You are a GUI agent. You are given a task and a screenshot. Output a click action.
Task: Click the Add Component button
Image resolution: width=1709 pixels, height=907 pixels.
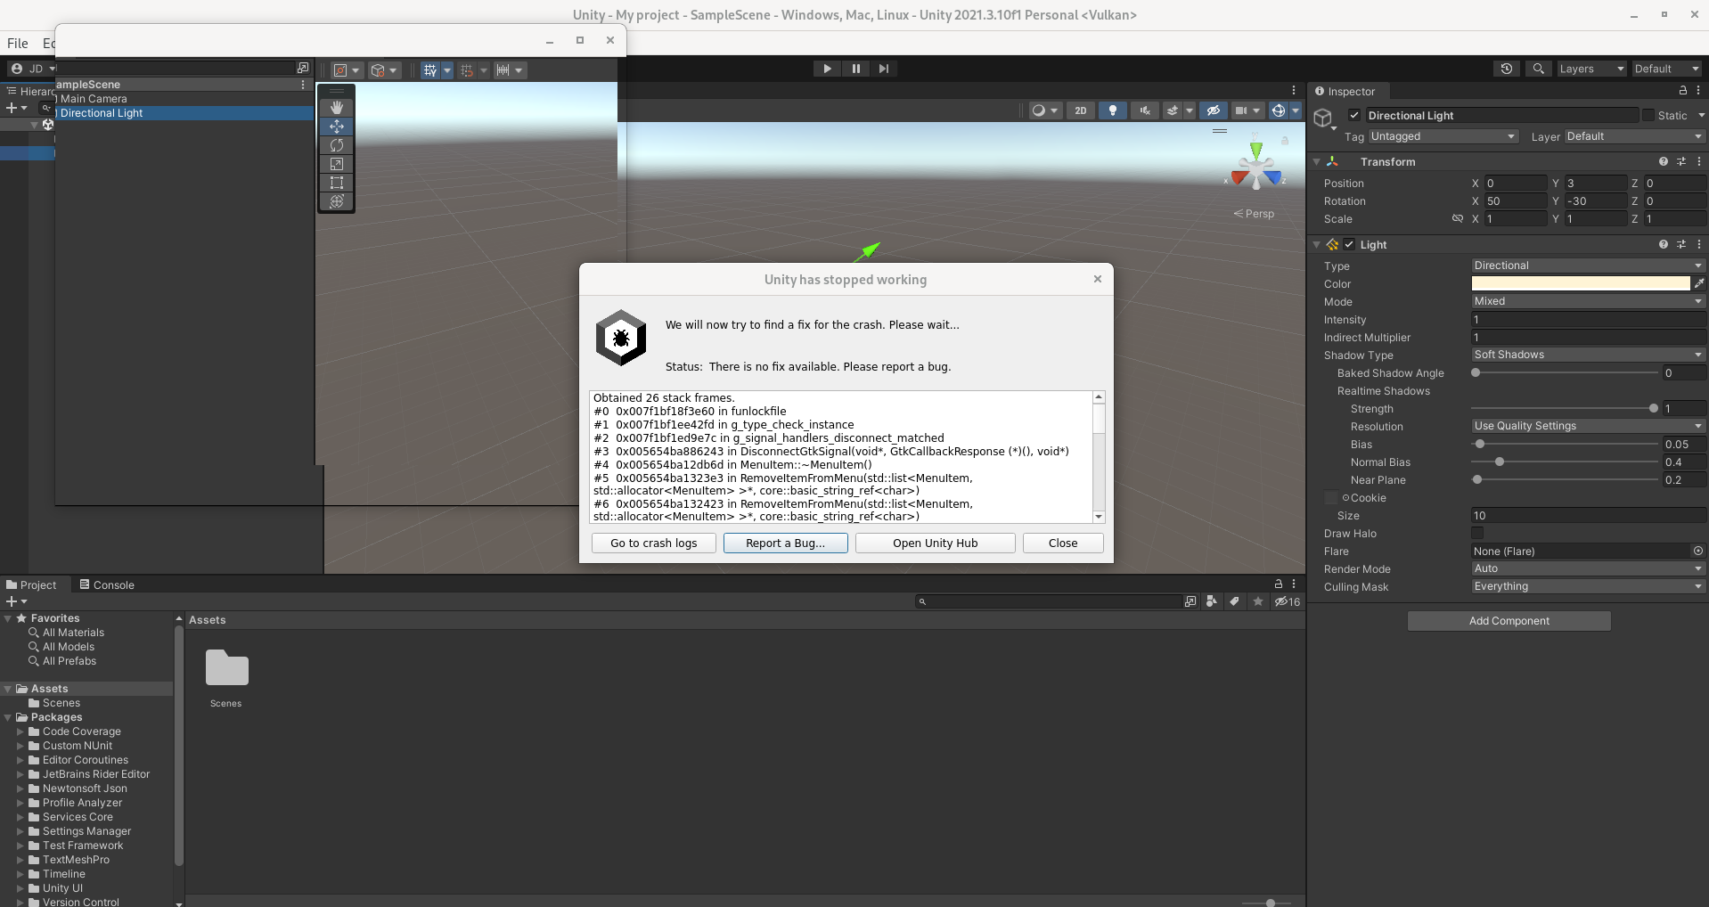pyautogui.click(x=1509, y=620)
